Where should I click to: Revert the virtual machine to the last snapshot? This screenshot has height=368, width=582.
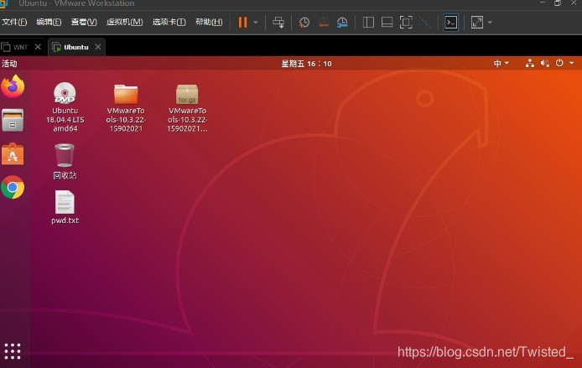click(x=324, y=23)
